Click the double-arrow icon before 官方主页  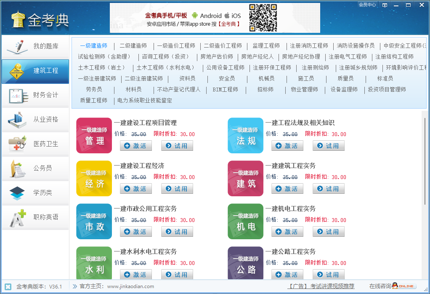74,286
